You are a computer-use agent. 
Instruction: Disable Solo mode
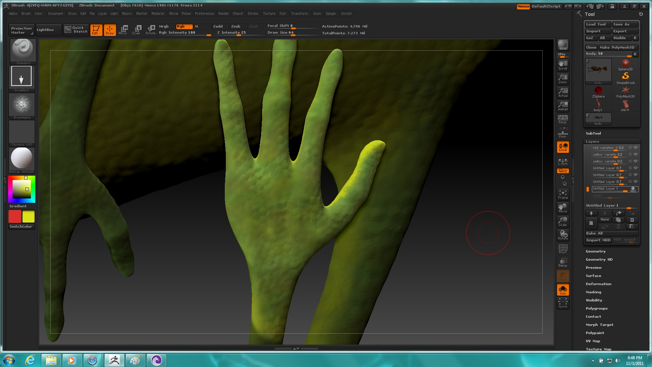tap(563, 290)
